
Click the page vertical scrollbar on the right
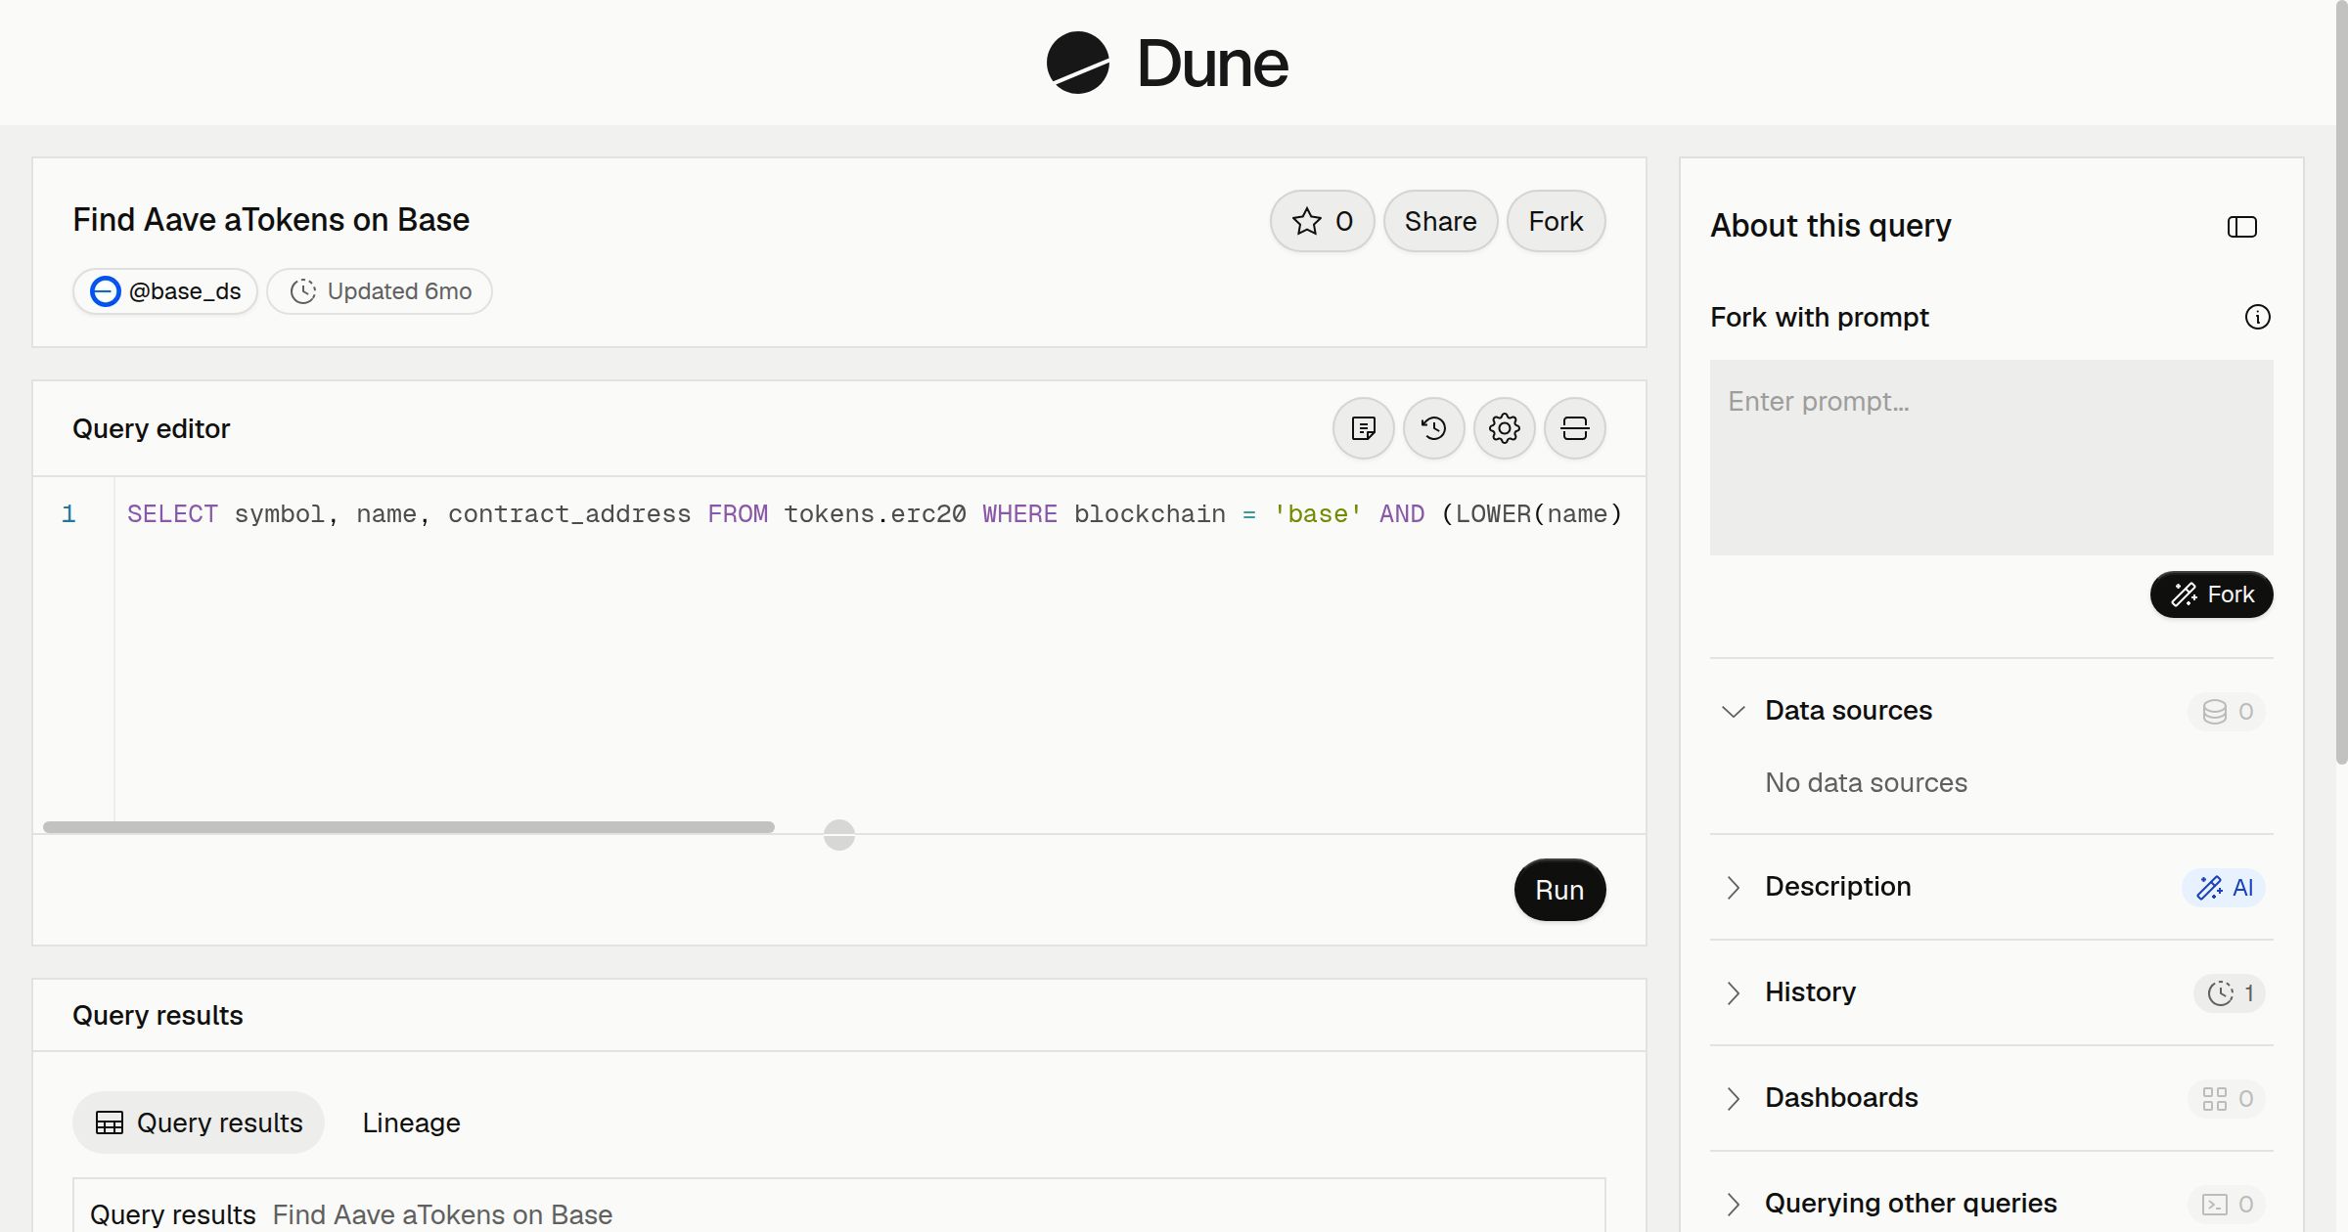(x=2341, y=381)
